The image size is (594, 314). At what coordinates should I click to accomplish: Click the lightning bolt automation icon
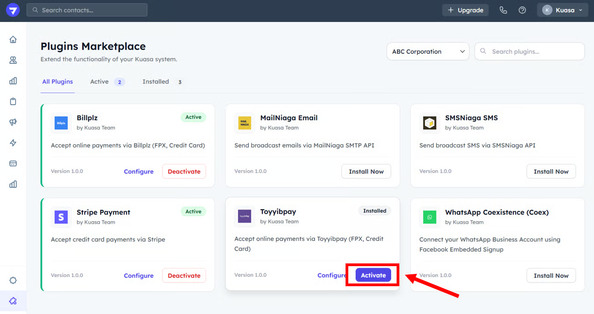tap(13, 143)
